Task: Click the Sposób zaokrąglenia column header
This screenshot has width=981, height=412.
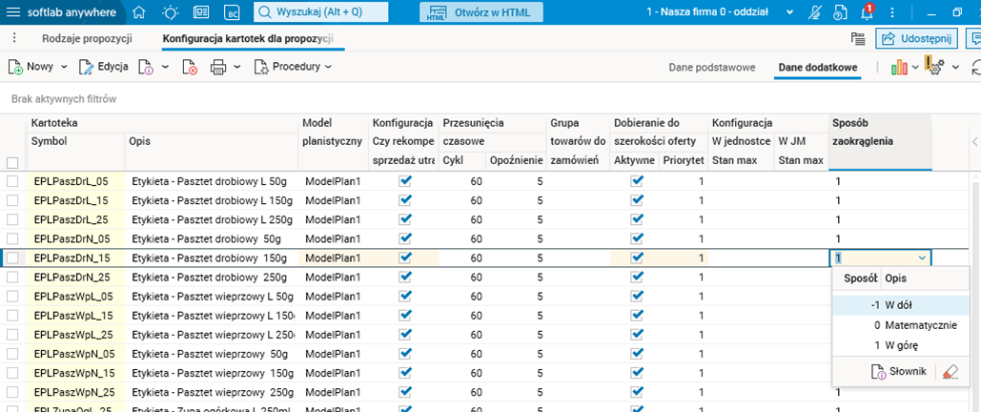Action: tap(880, 141)
